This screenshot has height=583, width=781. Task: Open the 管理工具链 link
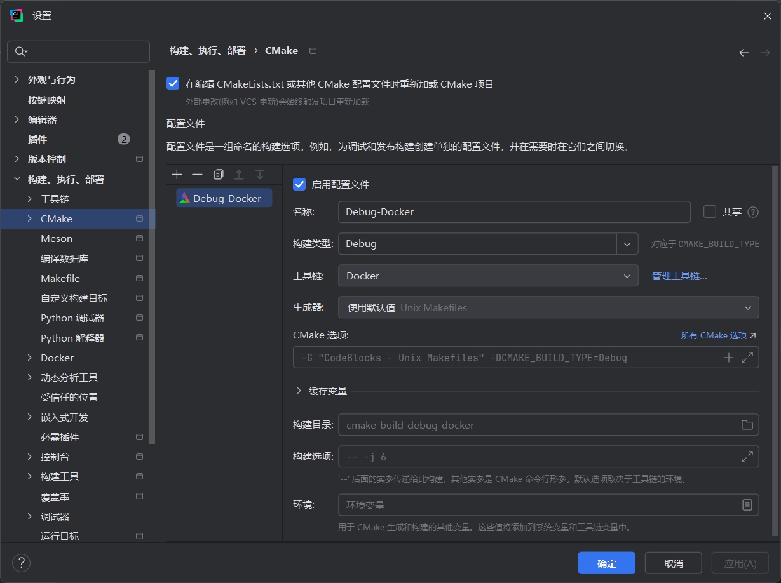[x=679, y=276]
